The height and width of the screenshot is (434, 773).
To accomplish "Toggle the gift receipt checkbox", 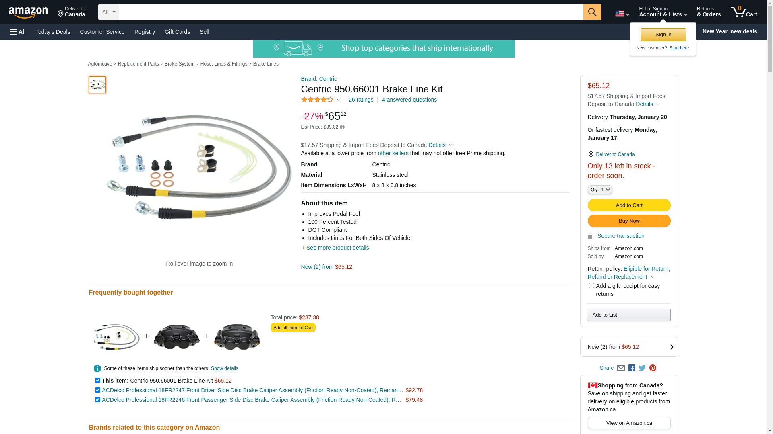I will (591, 286).
